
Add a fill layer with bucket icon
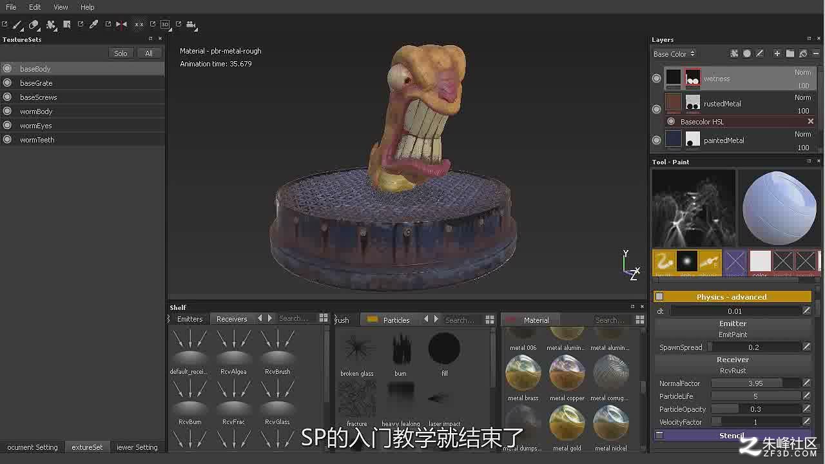pyautogui.click(x=803, y=53)
